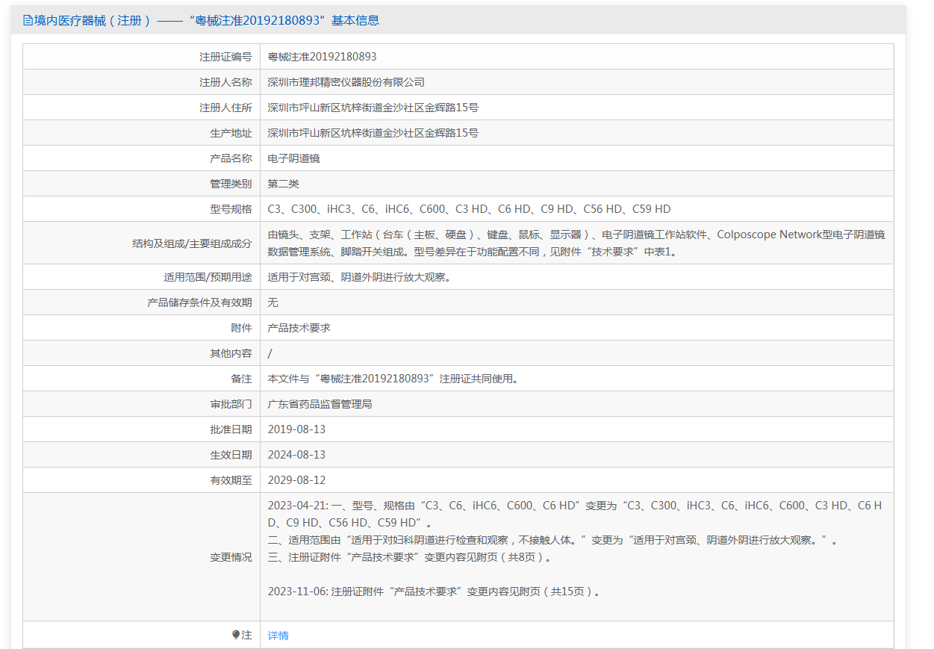Click the value 无 in the storage conditions row

pos(273,302)
